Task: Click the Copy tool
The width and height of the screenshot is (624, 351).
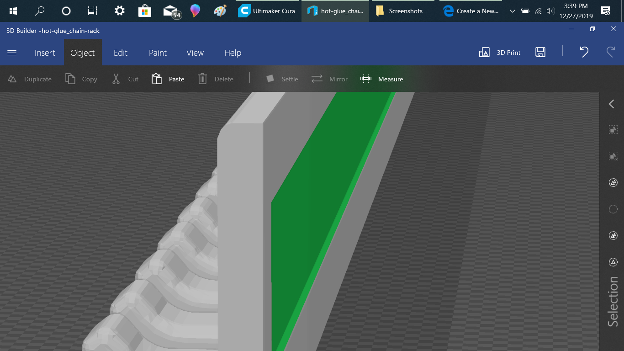Action: point(81,79)
